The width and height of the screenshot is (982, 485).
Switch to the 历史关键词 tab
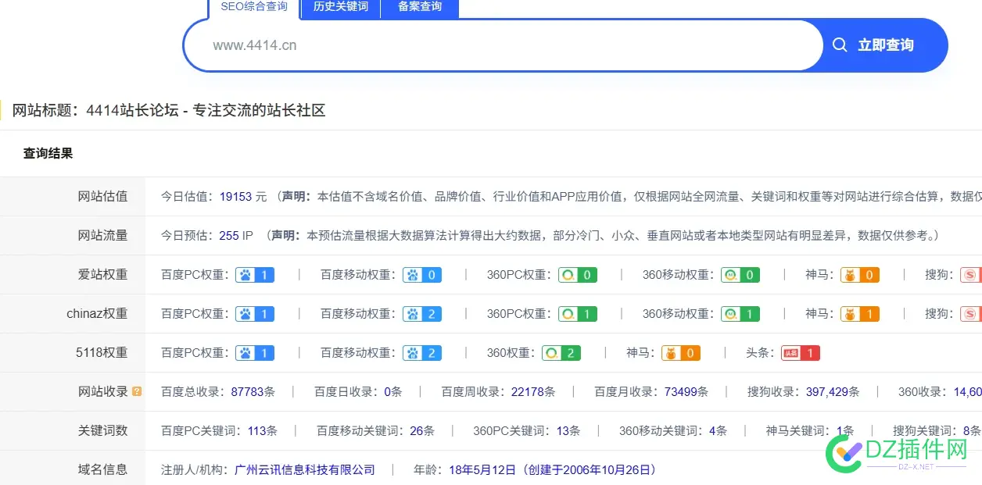click(341, 7)
